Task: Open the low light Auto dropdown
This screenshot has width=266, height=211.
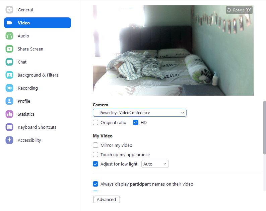Action: [x=155, y=164]
